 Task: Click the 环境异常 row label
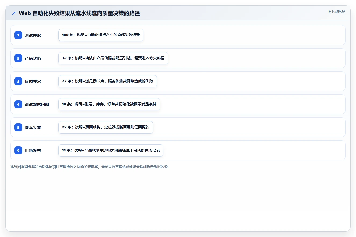[33, 81]
